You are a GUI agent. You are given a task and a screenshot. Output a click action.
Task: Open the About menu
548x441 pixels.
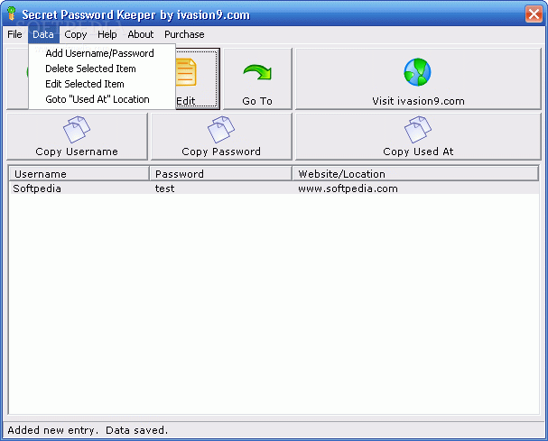[x=141, y=34]
